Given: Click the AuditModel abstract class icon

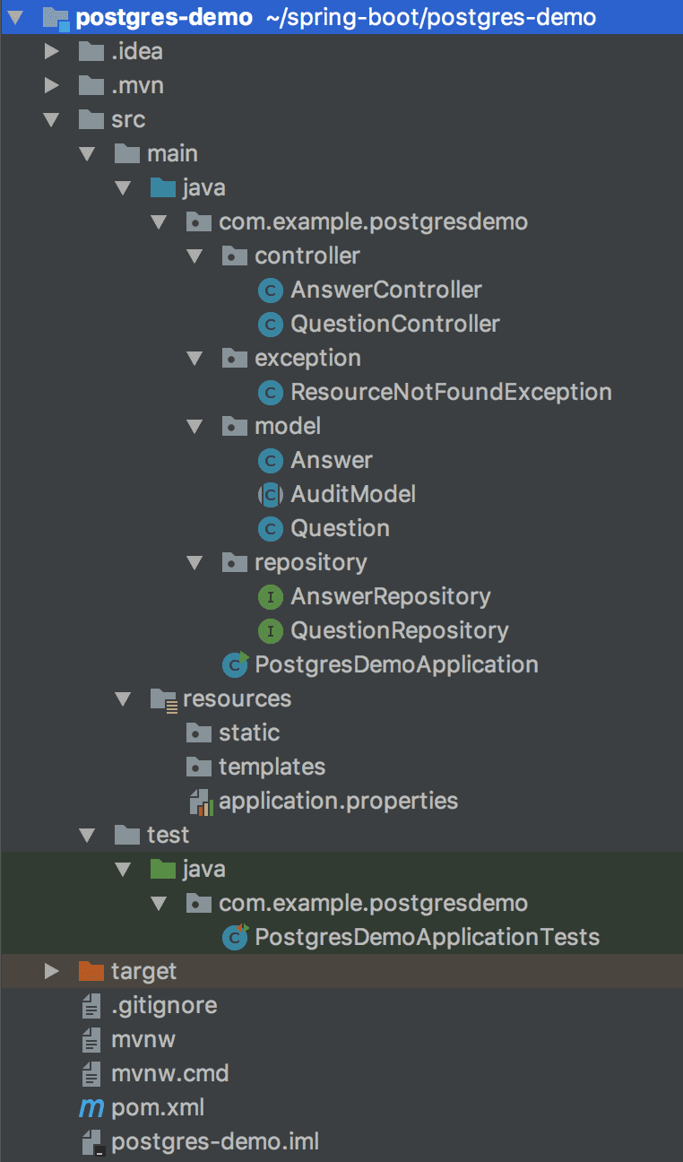Looking at the screenshot, I should [270, 494].
